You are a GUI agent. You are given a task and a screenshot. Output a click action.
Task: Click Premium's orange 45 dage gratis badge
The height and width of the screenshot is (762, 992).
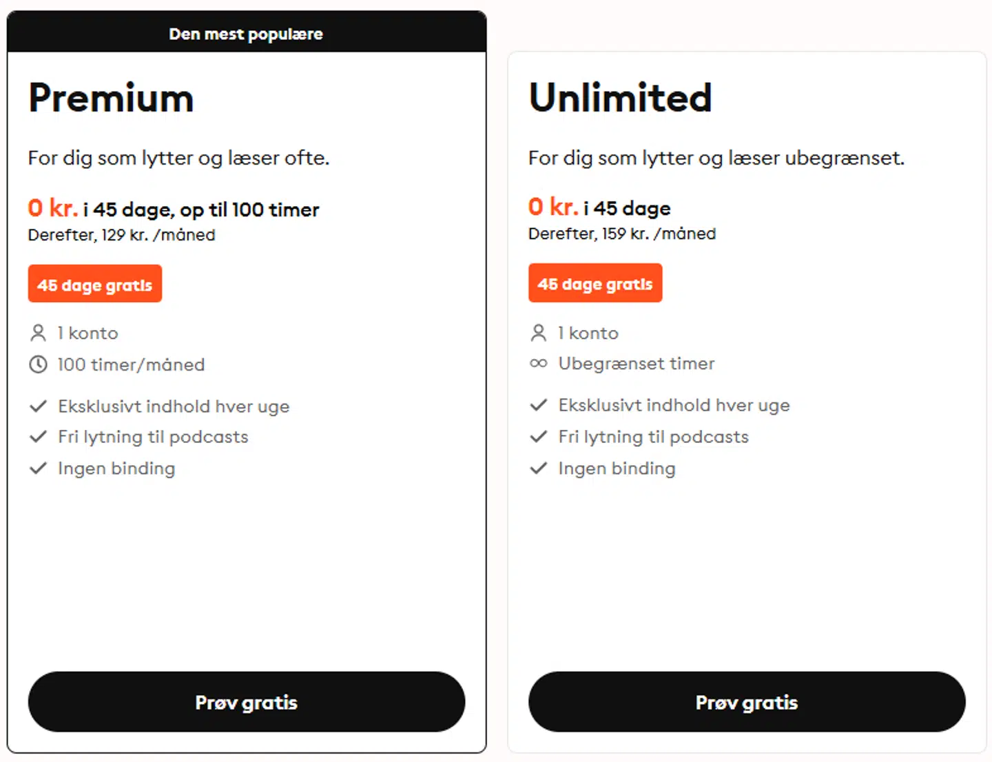(95, 284)
